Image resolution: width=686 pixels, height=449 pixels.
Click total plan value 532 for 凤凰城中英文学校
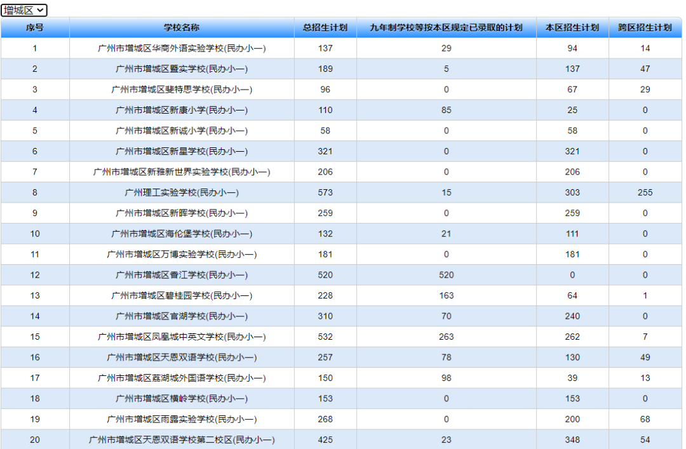(325, 337)
